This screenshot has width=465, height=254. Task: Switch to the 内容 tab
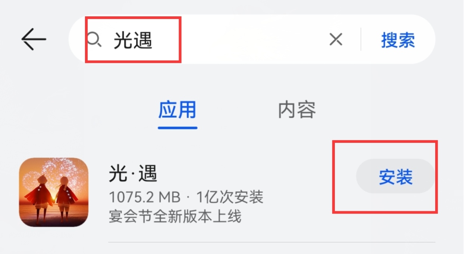[297, 109]
